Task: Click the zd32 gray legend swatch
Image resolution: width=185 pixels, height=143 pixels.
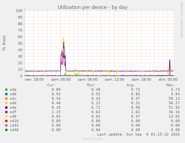Action: tap(6, 125)
